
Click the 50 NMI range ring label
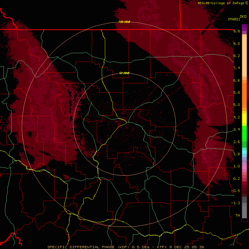pos(124,73)
